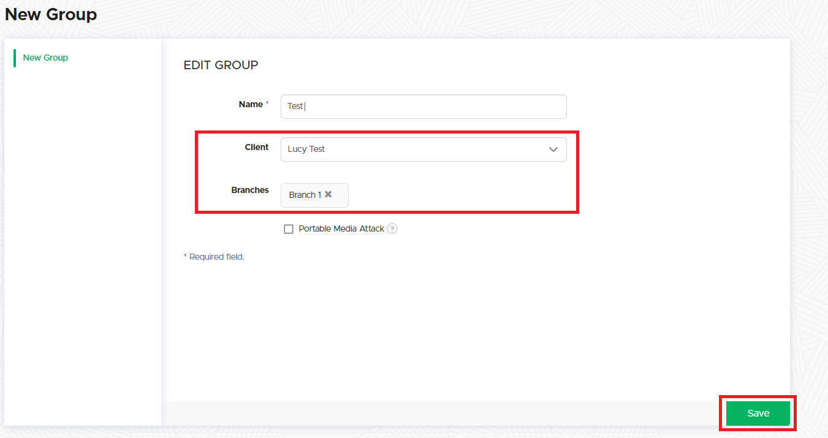Click the Branches field label

click(249, 190)
